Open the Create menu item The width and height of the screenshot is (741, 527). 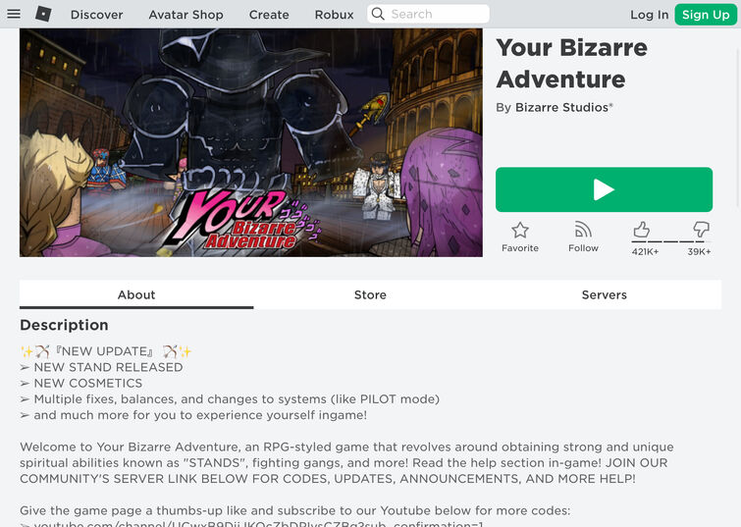269,15
